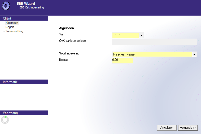Expand the Soort indexering dropdown arrow
Viewport: 201px width, 134px height.
(x=194, y=54)
